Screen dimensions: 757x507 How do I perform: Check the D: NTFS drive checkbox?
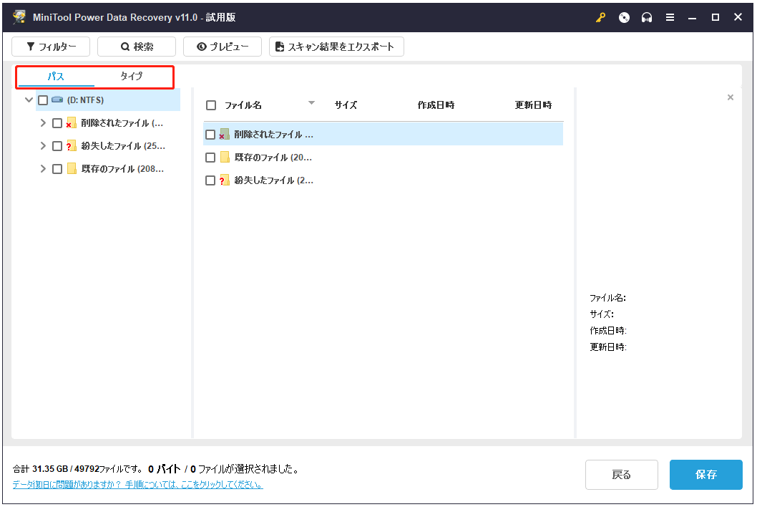[x=41, y=100]
